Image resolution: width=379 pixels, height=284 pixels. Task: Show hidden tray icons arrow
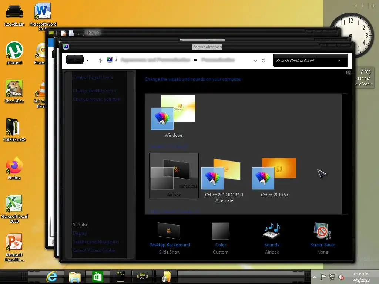point(314,277)
